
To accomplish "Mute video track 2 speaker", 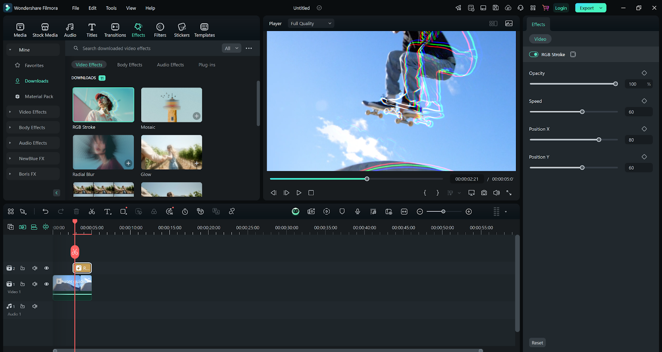I will [x=35, y=268].
